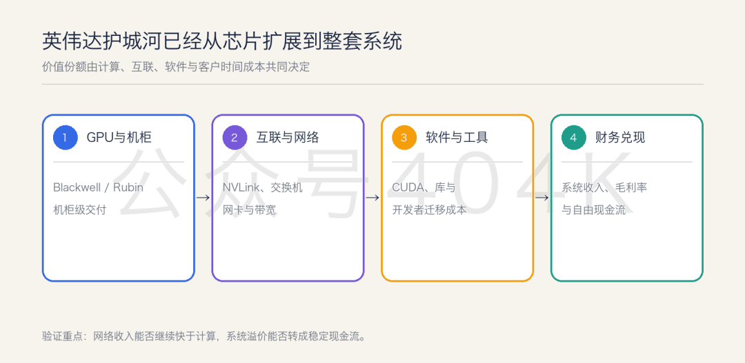This screenshot has height=363, width=745.
Task: Click the 机柜级交付 text line
Action: [80, 209]
